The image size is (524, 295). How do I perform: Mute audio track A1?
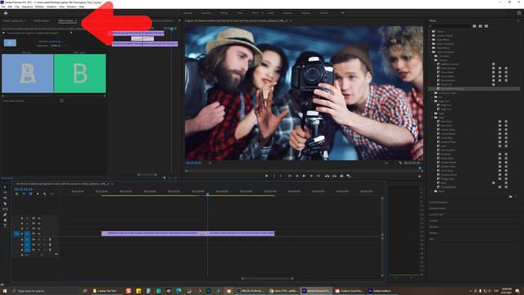tap(38, 239)
